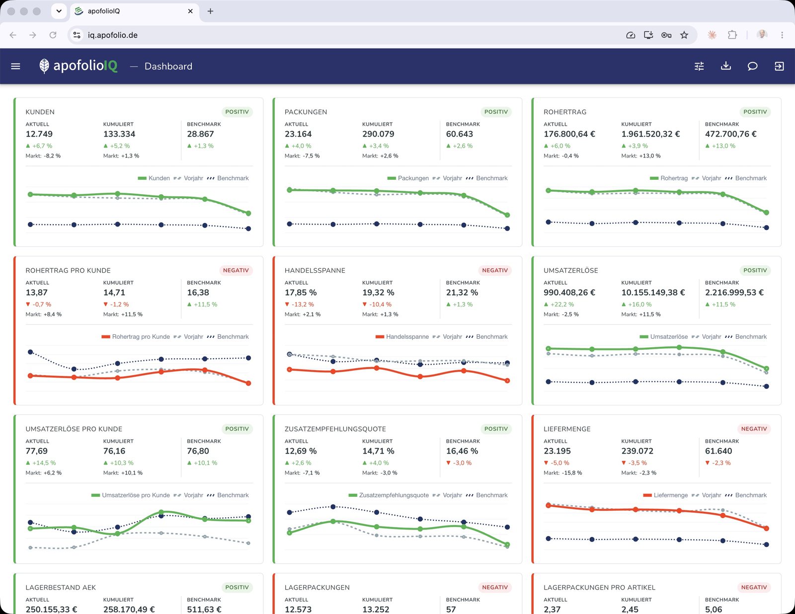Screen dimensions: 795x614
Task: Click Liefermenge benchmark value 61.640
Action: [x=718, y=451]
